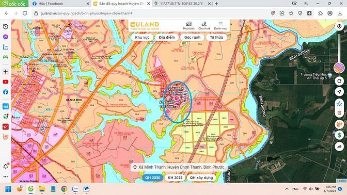Open Facebook from the browser sidebar
347x195 pixels.
(x=6, y=92)
